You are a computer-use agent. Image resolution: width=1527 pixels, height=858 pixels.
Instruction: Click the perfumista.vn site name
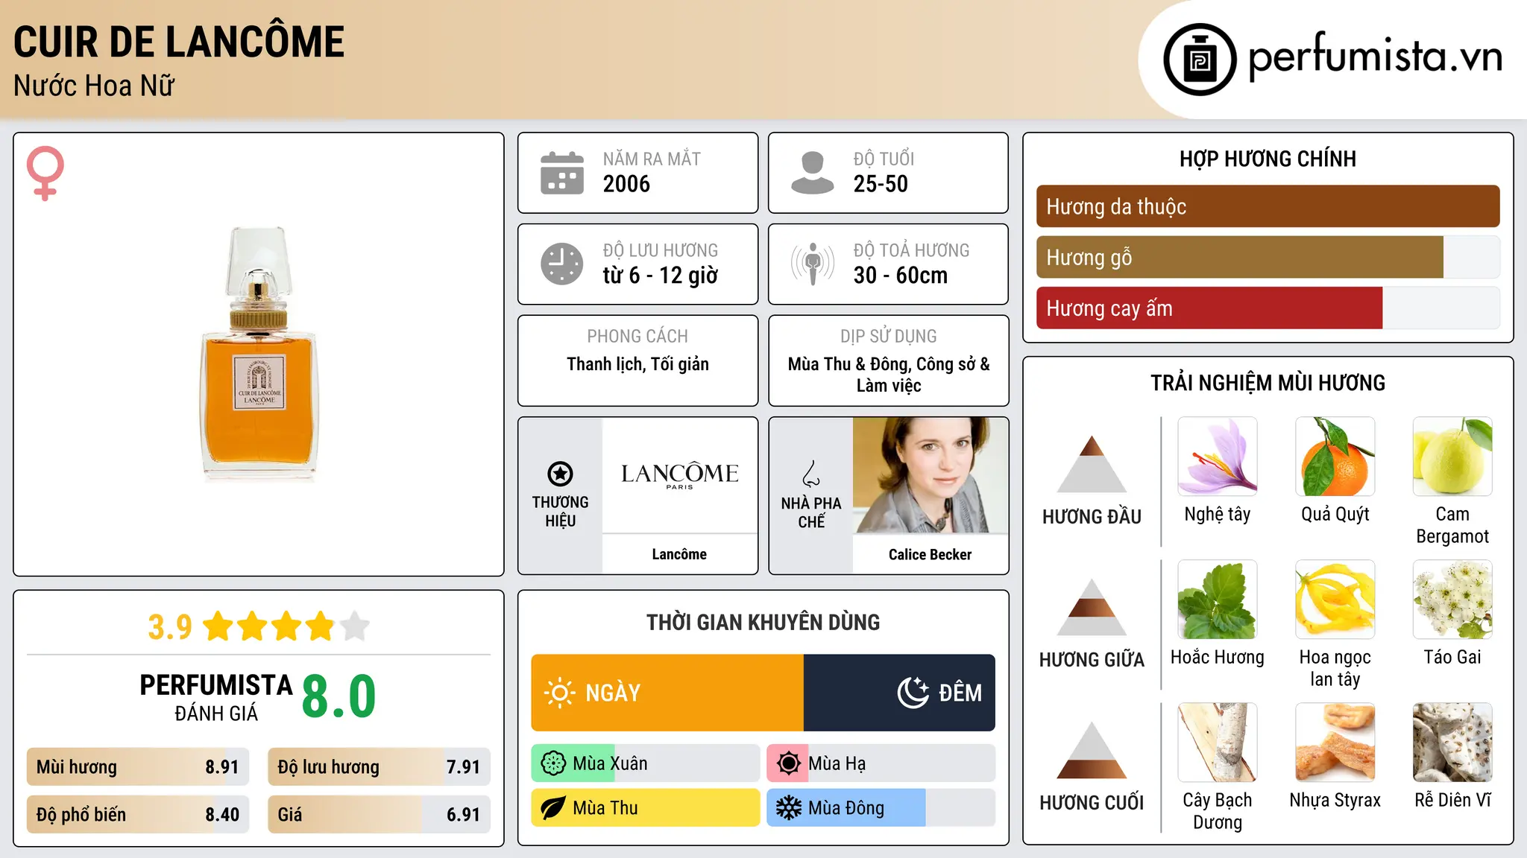[1375, 57]
